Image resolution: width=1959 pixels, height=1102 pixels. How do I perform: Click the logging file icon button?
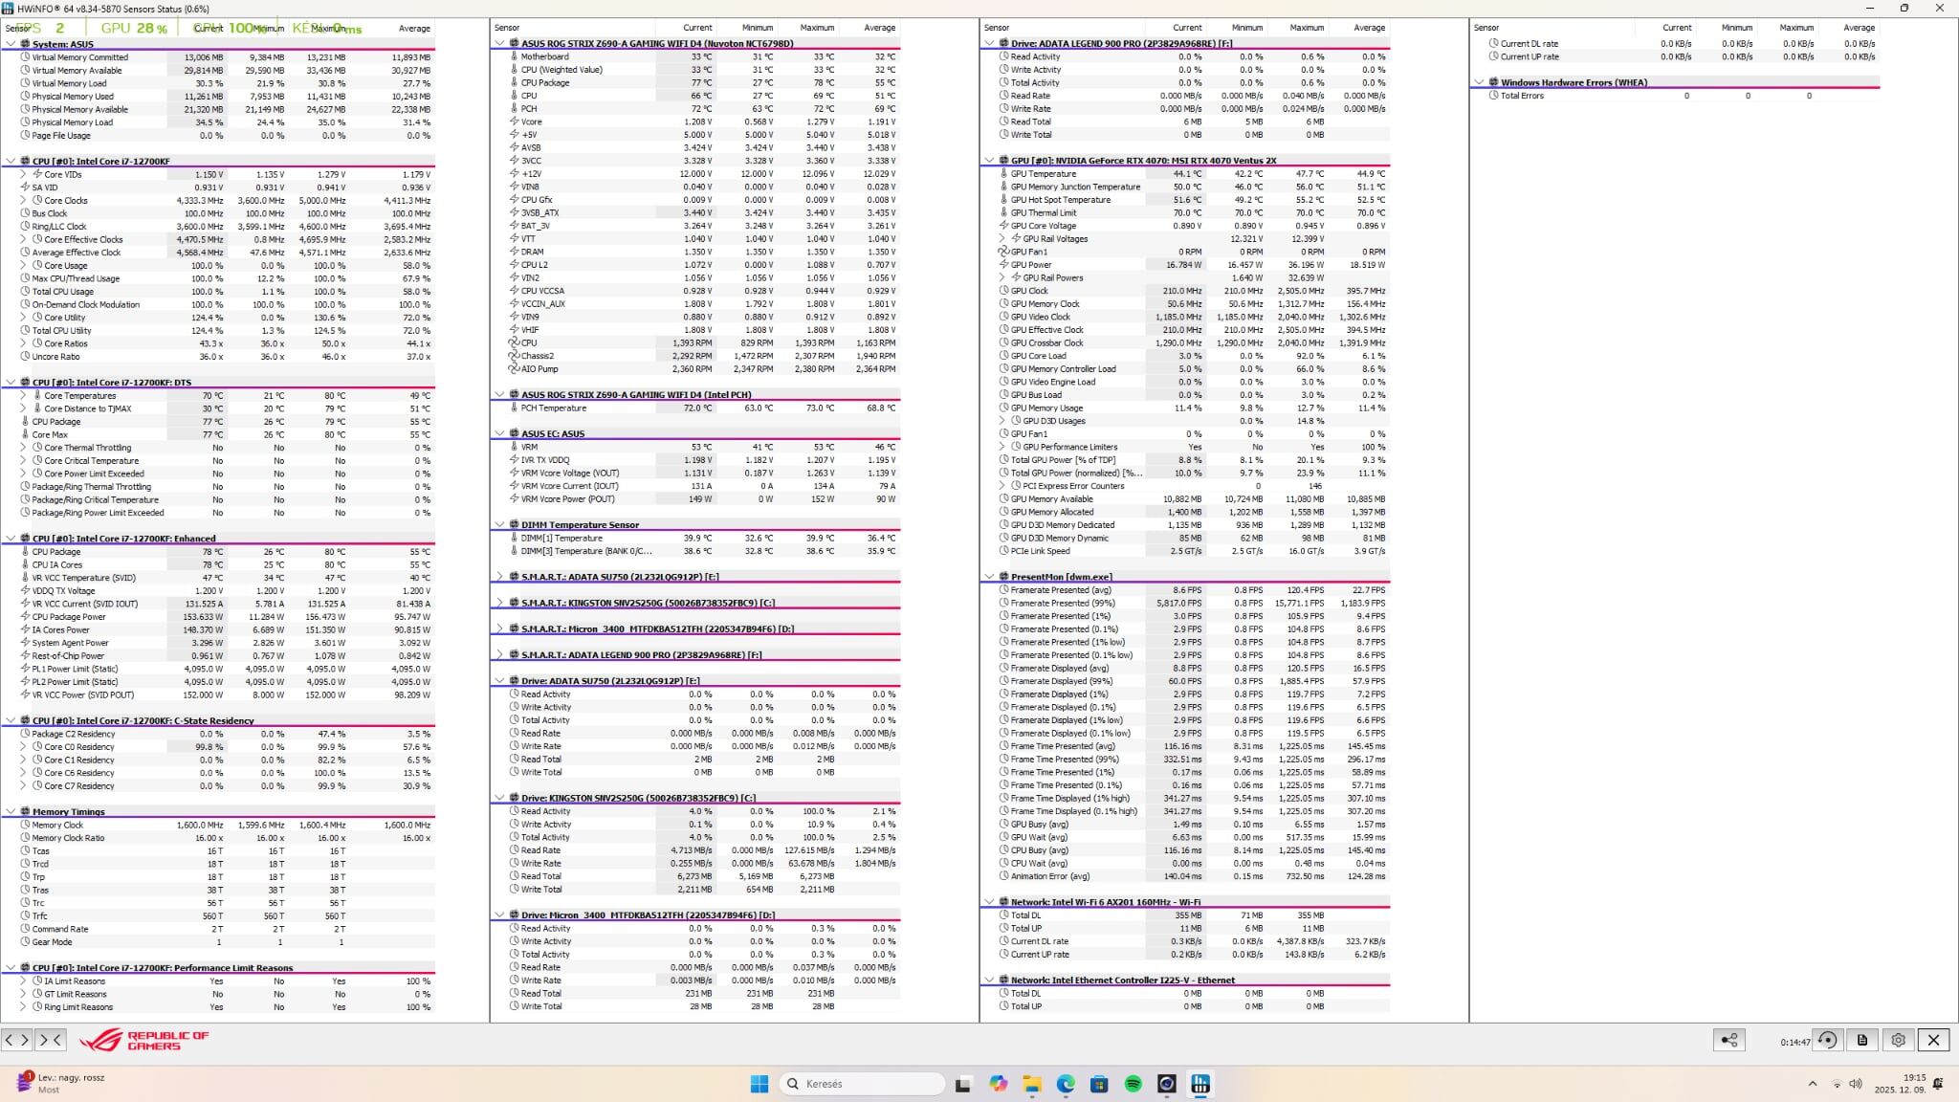pos(1862,1040)
